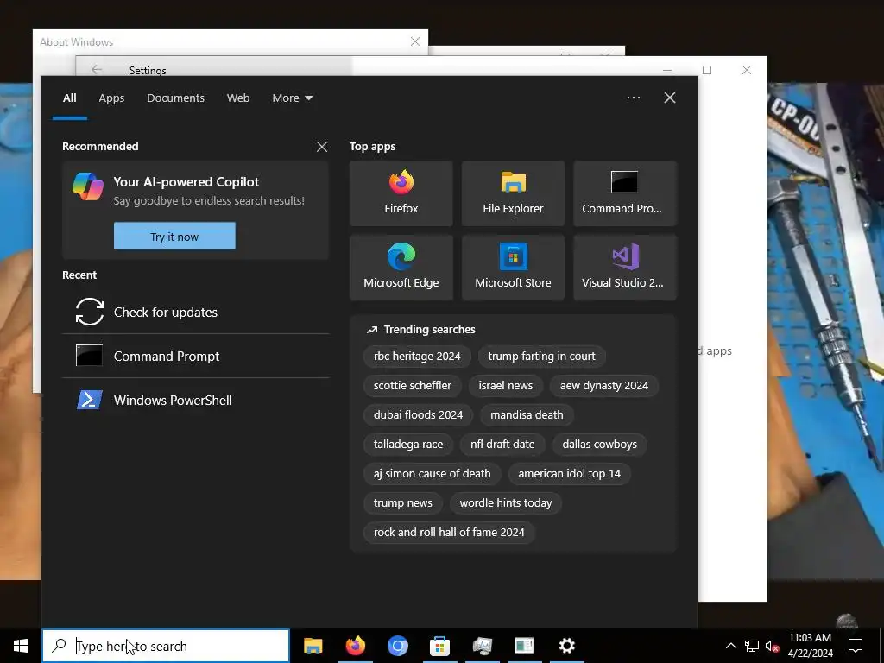Open Command Prompt from Recent list
The width and height of the screenshot is (884, 663).
coord(196,357)
